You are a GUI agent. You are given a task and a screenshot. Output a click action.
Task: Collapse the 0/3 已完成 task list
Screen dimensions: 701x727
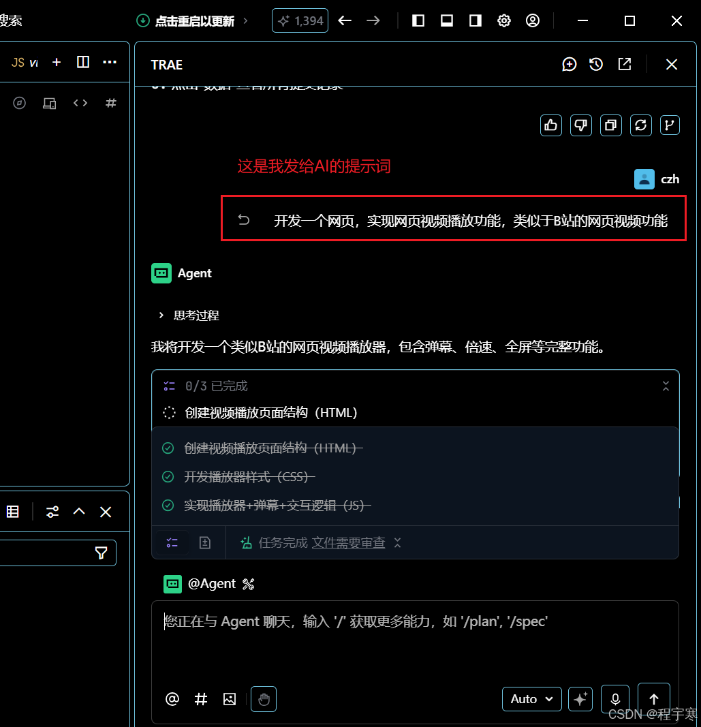pyautogui.click(x=666, y=386)
